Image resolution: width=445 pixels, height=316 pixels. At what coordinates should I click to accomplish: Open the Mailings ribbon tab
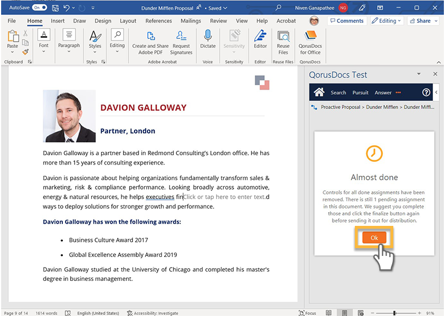tap(191, 21)
